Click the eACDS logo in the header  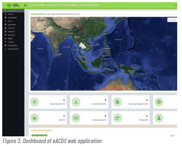click(x=13, y=5)
